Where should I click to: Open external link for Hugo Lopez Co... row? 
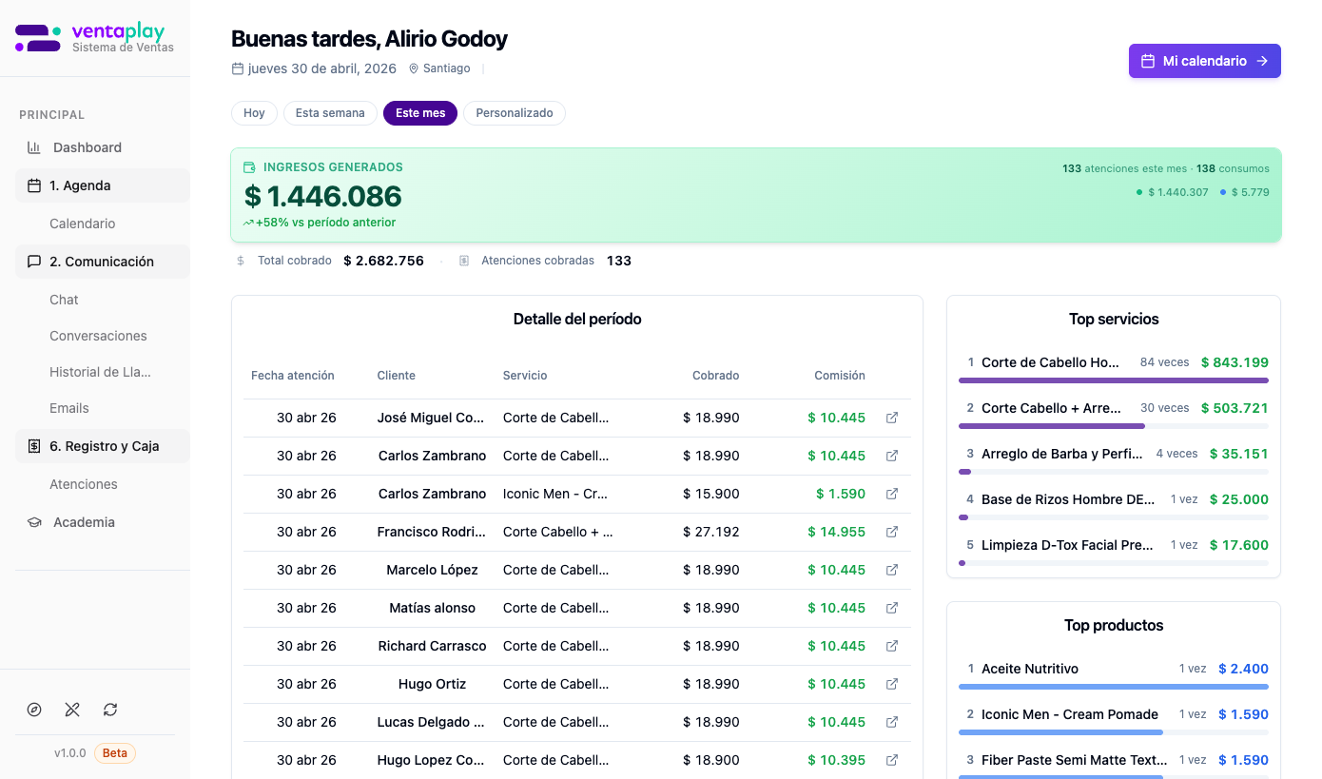(x=892, y=760)
